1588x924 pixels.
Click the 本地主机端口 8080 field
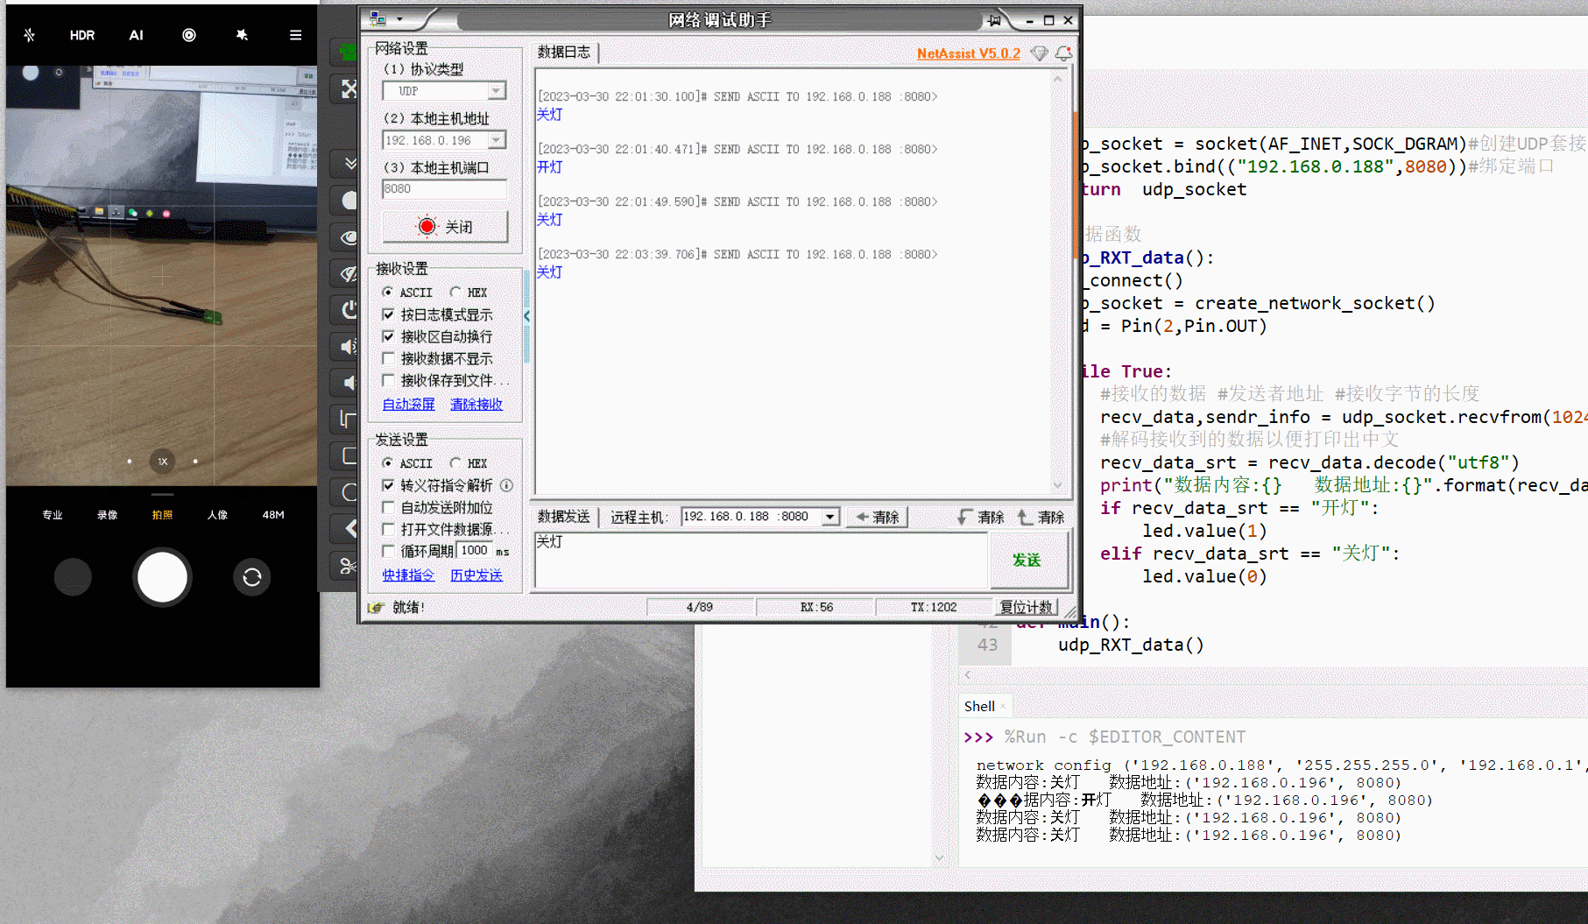click(444, 189)
